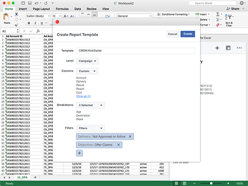248x186 pixels.
Task: Click the Search Sheet field
Action: [213, 3]
